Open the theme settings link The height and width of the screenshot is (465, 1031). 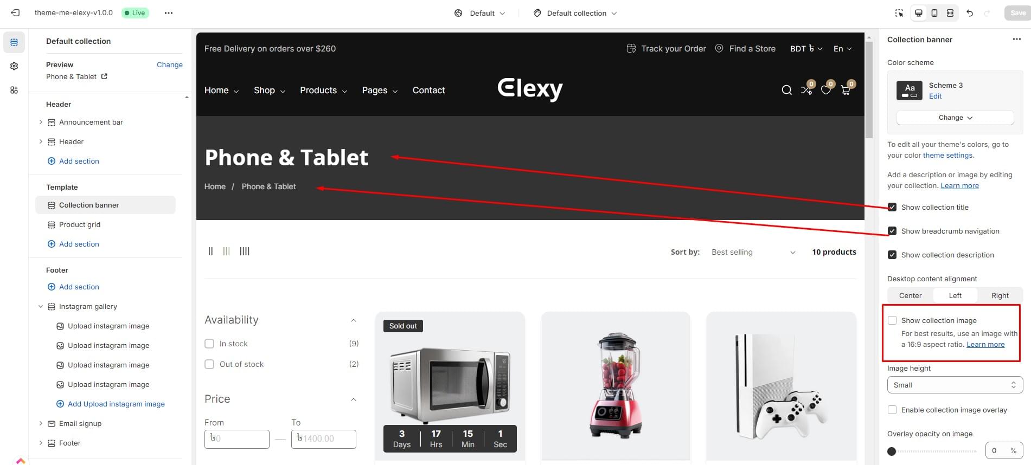pyautogui.click(x=947, y=155)
